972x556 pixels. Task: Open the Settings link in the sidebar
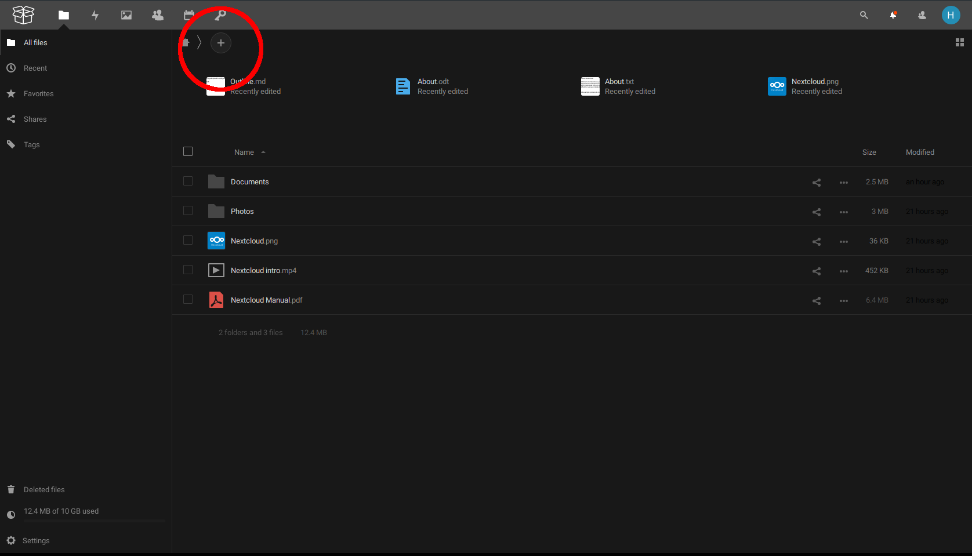36,540
